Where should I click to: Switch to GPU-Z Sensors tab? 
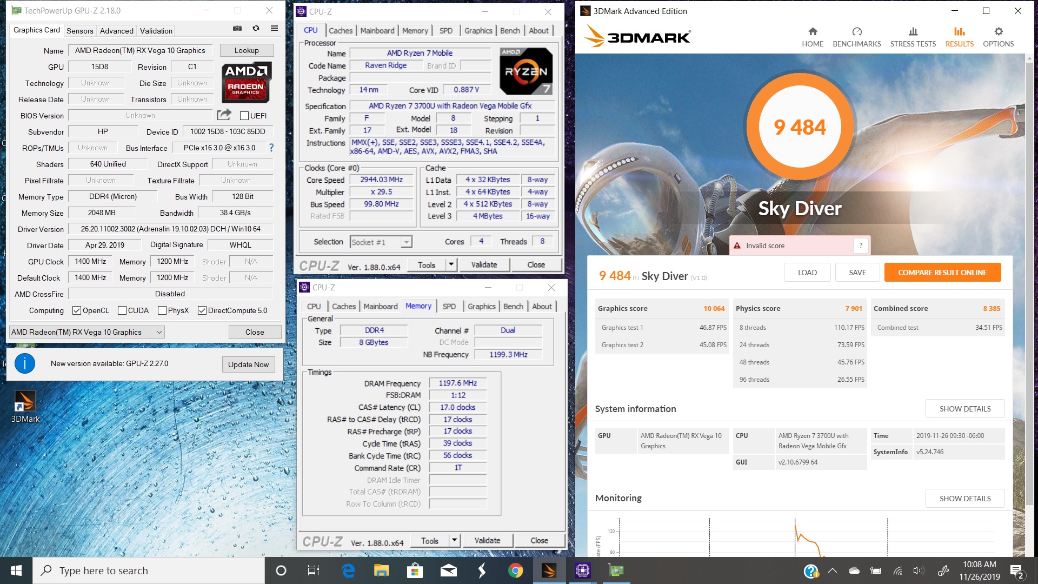tap(80, 31)
